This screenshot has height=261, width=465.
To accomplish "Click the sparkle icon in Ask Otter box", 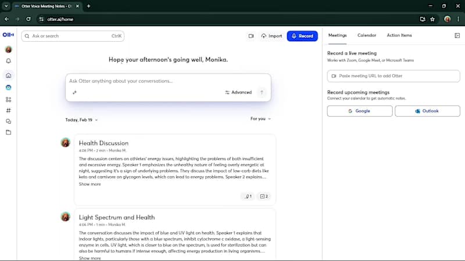I will coord(74,92).
